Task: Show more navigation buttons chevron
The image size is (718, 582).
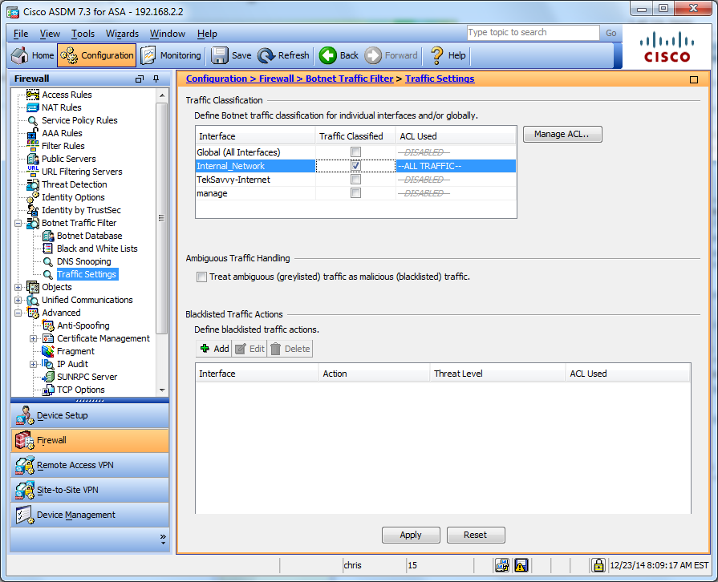Action: pos(163,539)
